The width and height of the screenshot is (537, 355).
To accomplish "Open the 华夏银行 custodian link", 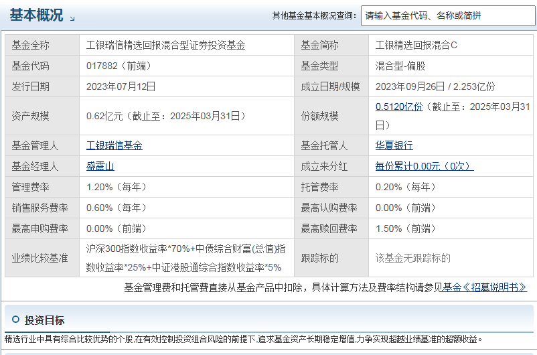I will [x=394, y=145].
